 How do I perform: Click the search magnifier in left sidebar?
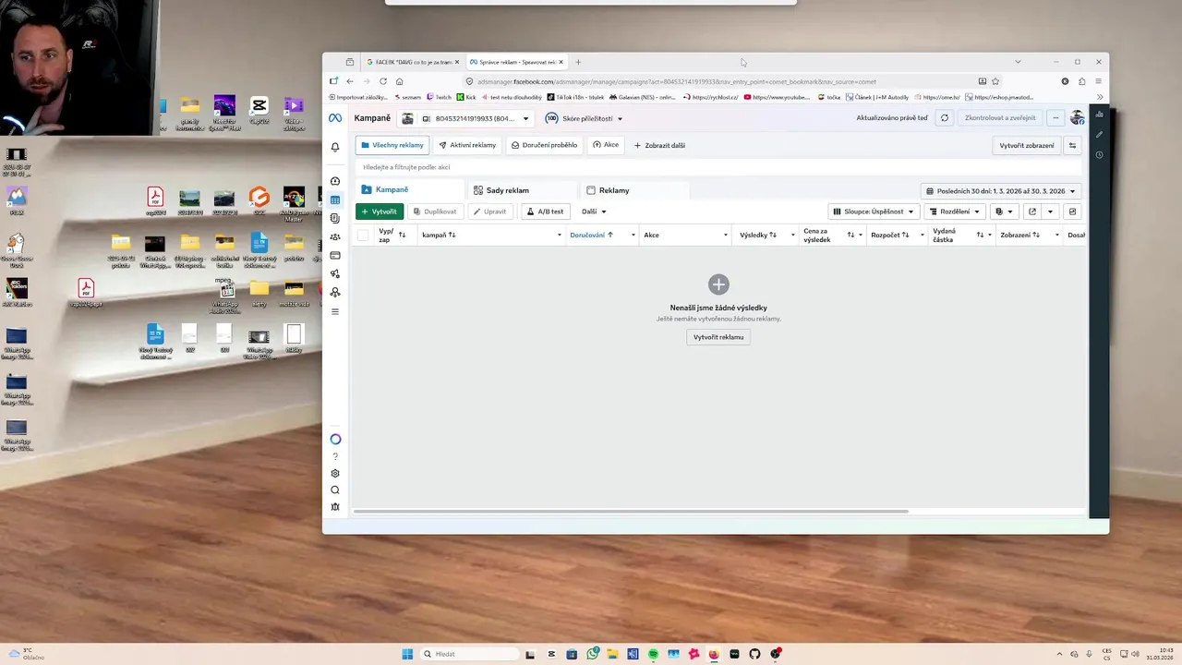coord(335,490)
